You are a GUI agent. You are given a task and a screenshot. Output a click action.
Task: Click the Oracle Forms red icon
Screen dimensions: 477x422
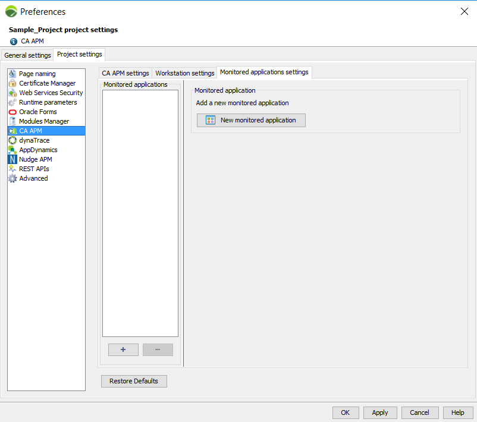coord(12,112)
